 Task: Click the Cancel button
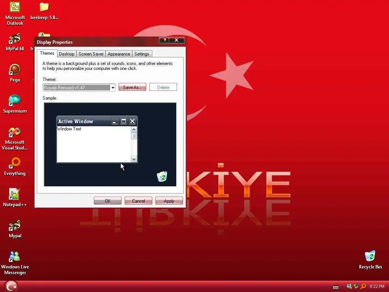(x=138, y=201)
